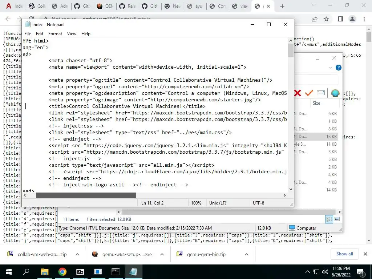Open the notification center icon
Screen dimensions: 372x279
[x=360, y=272]
